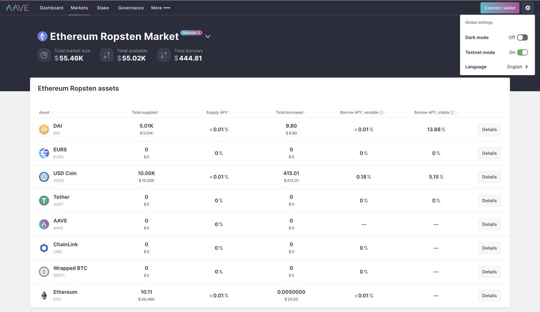
Task: Click the Tether token icon
Action: coord(44,201)
